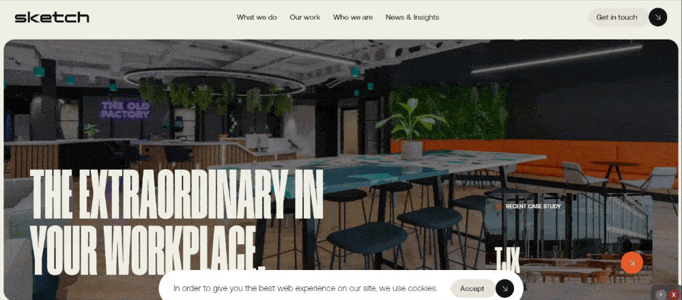Open News & Insights section
This screenshot has width=682, height=300.
pyautogui.click(x=412, y=17)
